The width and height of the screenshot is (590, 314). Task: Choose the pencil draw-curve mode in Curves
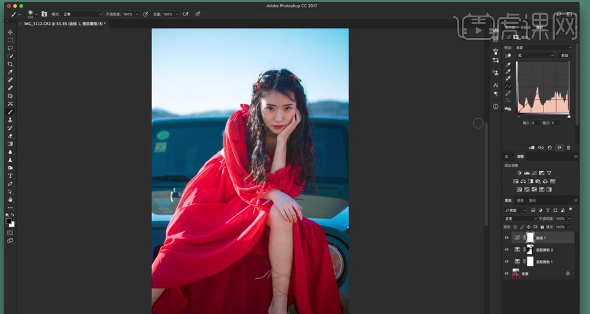(508, 93)
